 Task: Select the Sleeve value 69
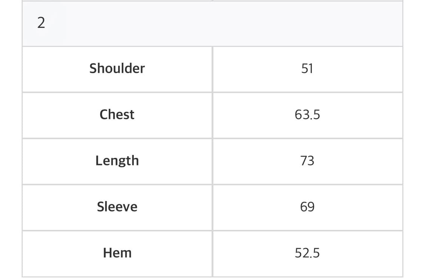(307, 207)
